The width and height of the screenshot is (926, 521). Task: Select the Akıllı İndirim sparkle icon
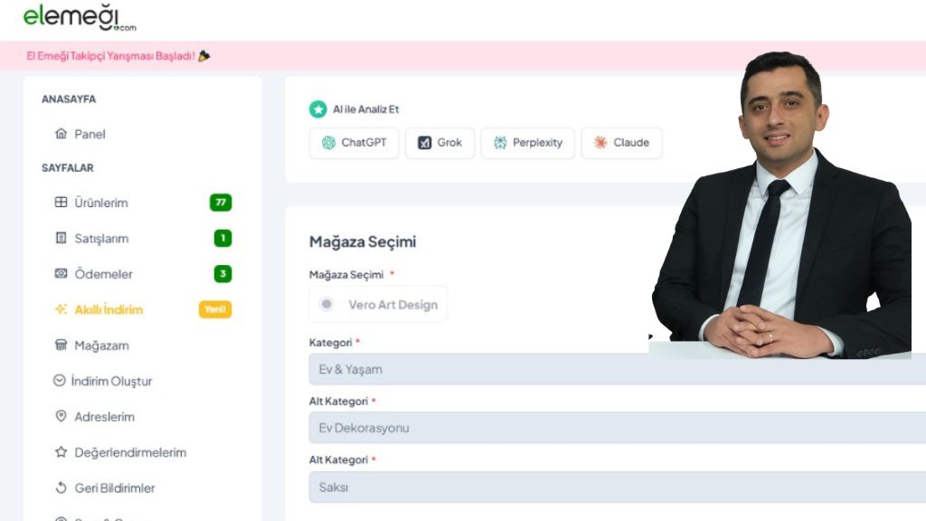61,309
